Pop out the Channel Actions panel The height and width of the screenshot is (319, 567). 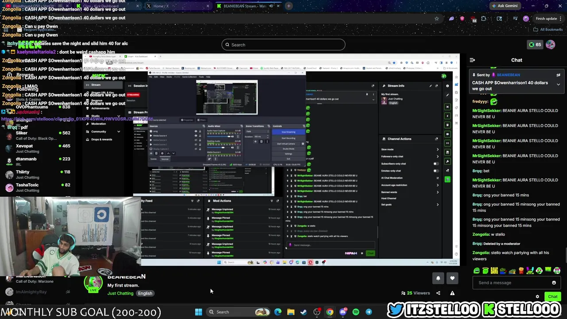[436, 139]
